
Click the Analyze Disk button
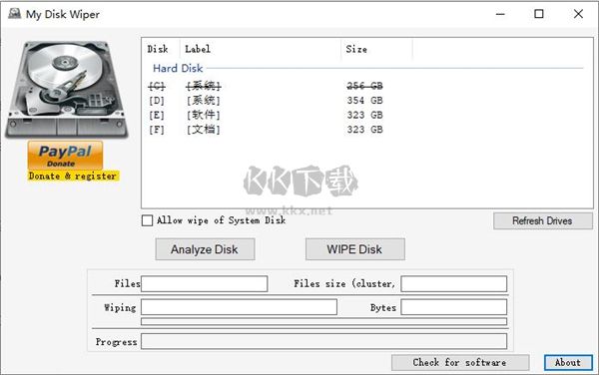205,249
